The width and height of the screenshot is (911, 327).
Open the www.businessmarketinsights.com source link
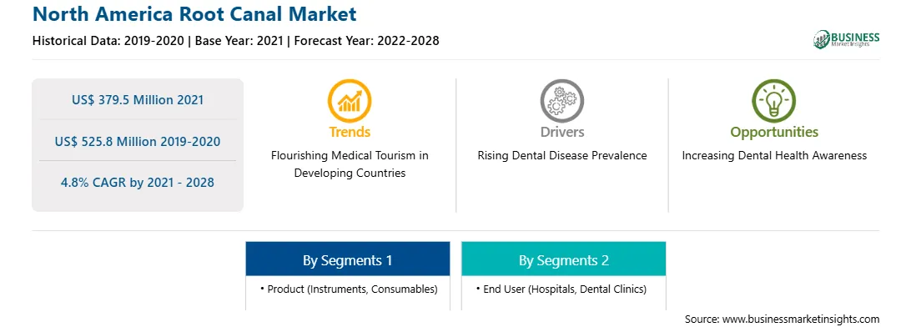click(801, 319)
